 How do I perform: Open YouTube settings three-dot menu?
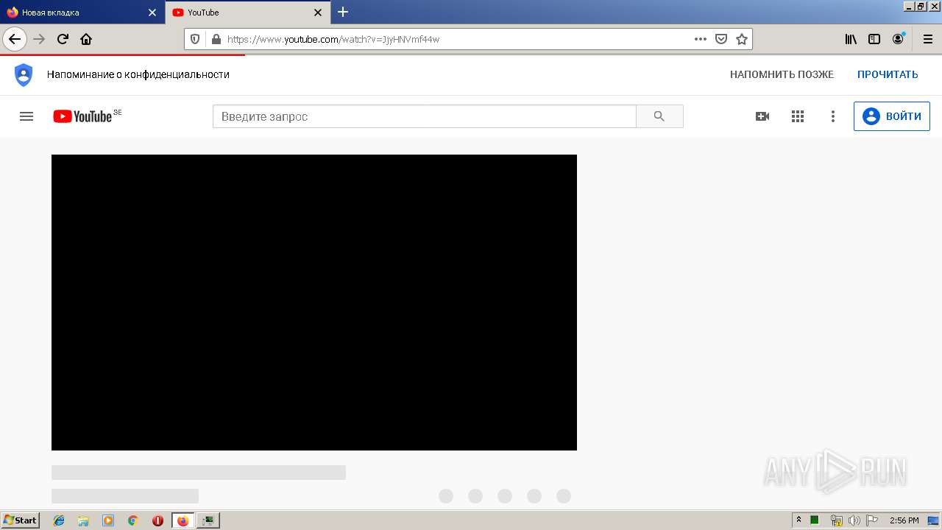coord(833,116)
